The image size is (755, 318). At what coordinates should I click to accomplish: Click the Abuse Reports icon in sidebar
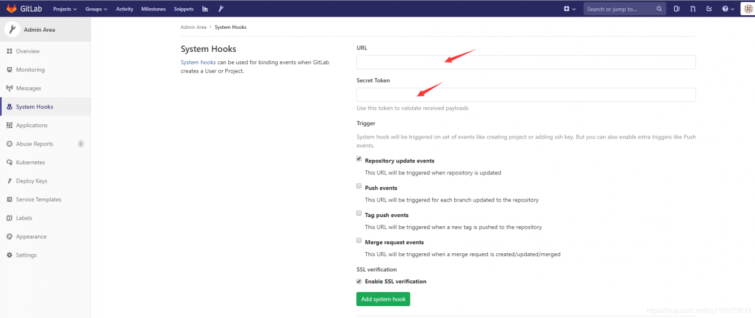click(x=9, y=144)
